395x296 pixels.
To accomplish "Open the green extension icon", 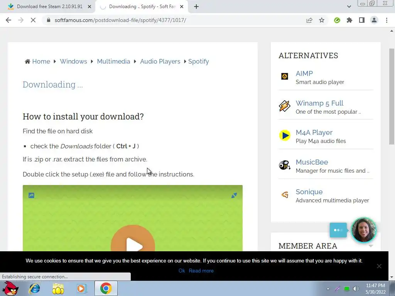I will point(337,20).
